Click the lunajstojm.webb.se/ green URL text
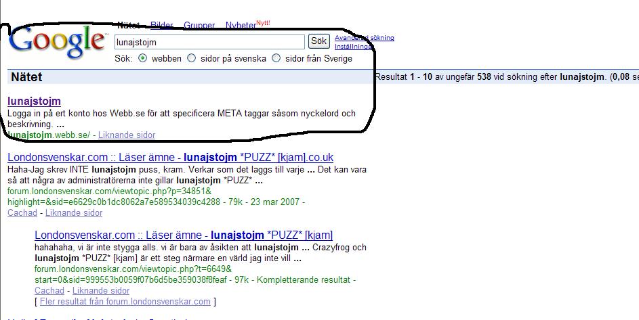The image size is (639, 320). click(x=49, y=135)
